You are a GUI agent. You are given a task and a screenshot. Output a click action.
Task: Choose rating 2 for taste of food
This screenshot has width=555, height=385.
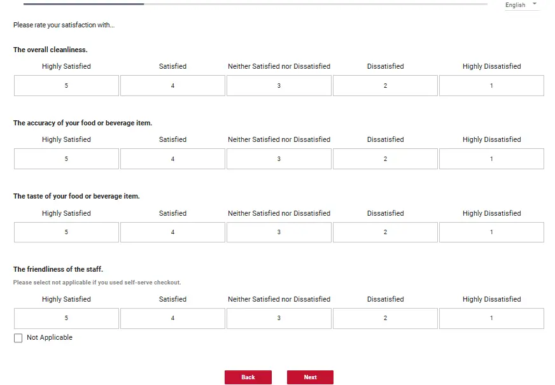point(385,232)
